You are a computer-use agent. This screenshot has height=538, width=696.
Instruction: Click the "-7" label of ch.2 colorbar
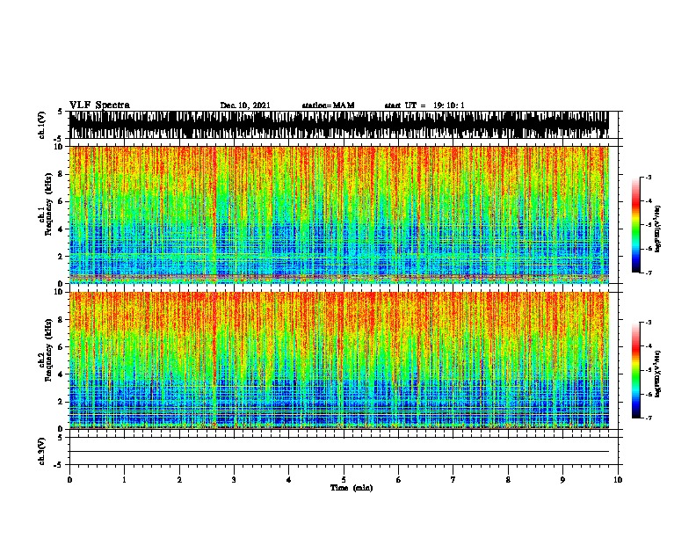pos(648,418)
